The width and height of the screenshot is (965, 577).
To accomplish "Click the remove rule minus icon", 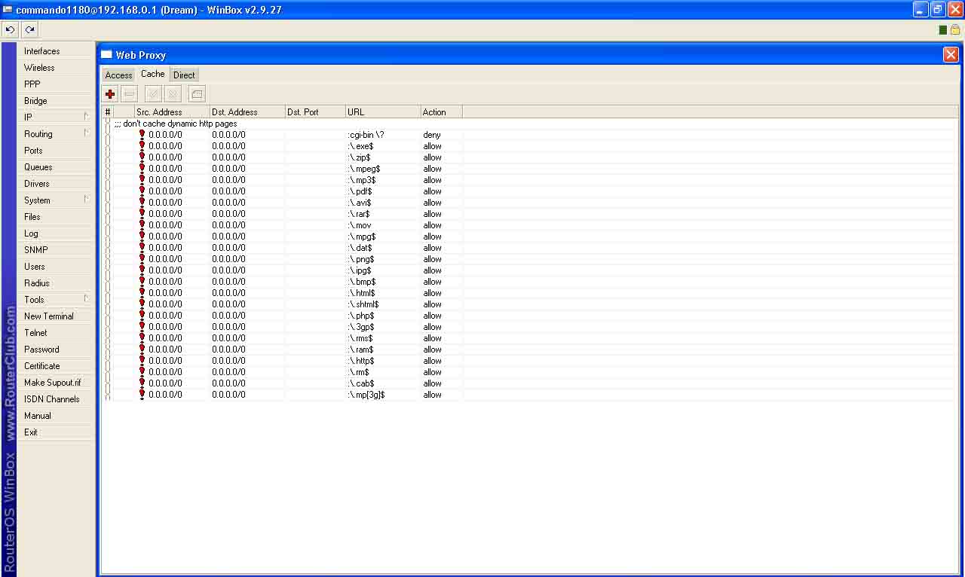I will tap(130, 94).
